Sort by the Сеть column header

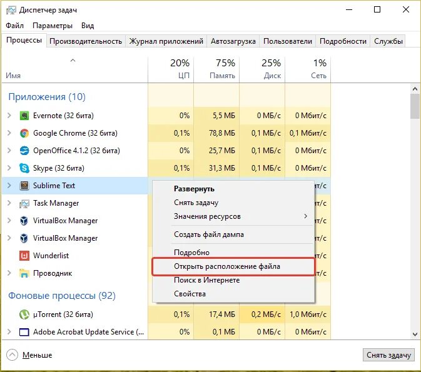pyautogui.click(x=308, y=69)
